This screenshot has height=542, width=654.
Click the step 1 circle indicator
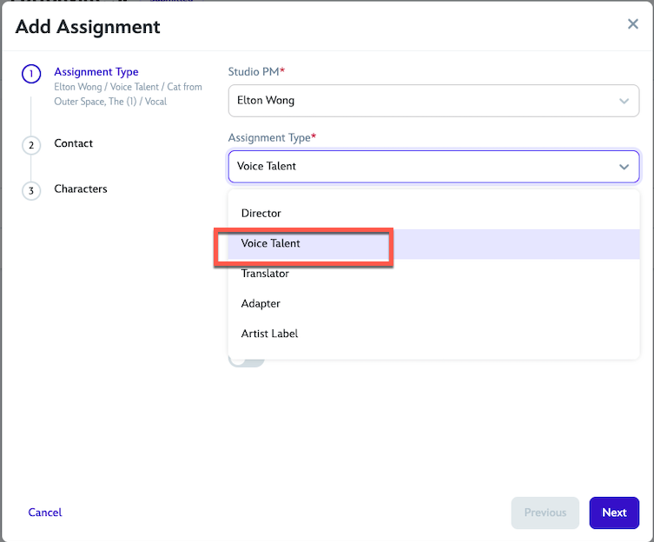31,75
